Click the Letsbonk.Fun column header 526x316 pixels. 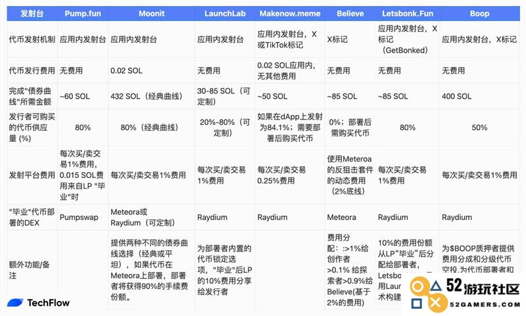point(408,14)
